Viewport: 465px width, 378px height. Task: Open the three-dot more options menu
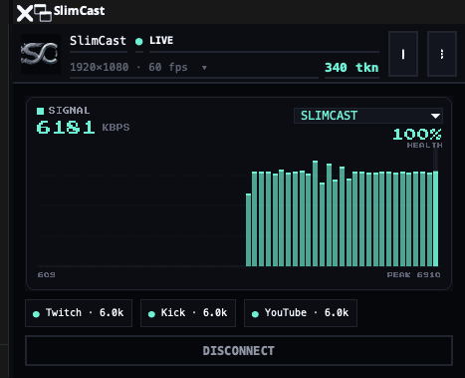[442, 54]
